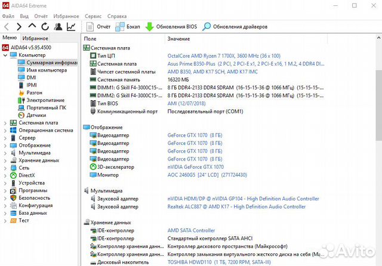Screen dimensions: 382x266
Task: Click the Электропитание power icon
Action: click(x=21, y=100)
